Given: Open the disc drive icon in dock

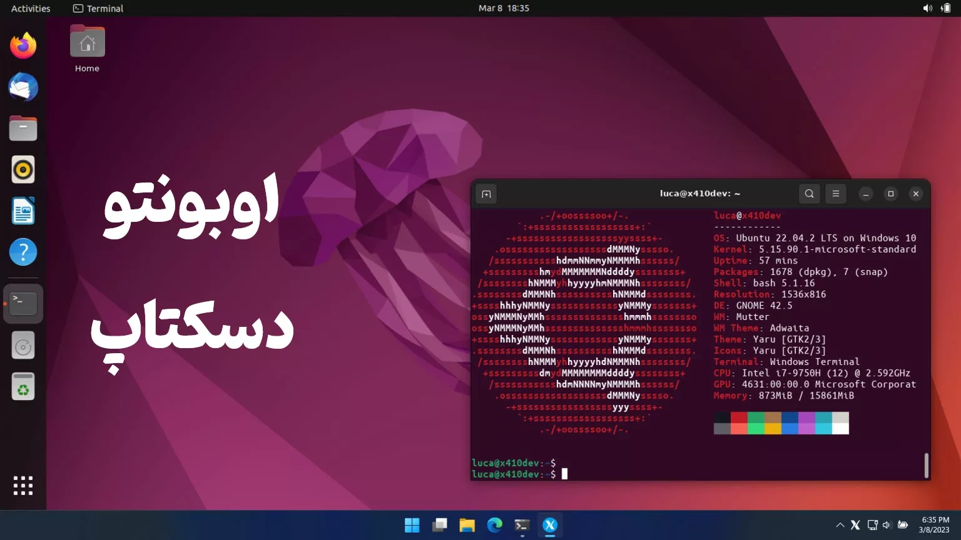Looking at the screenshot, I should pyautogui.click(x=23, y=346).
